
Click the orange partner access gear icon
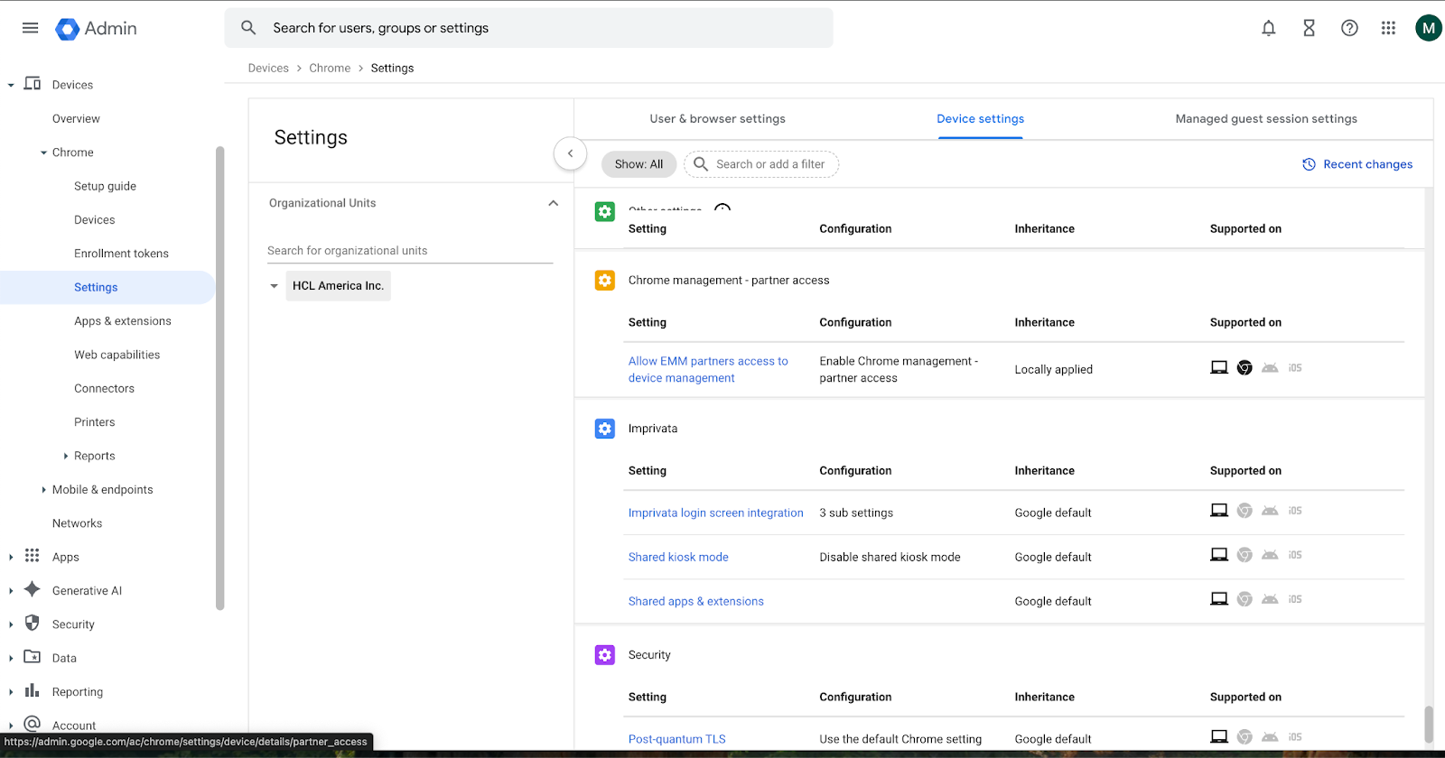(x=604, y=280)
